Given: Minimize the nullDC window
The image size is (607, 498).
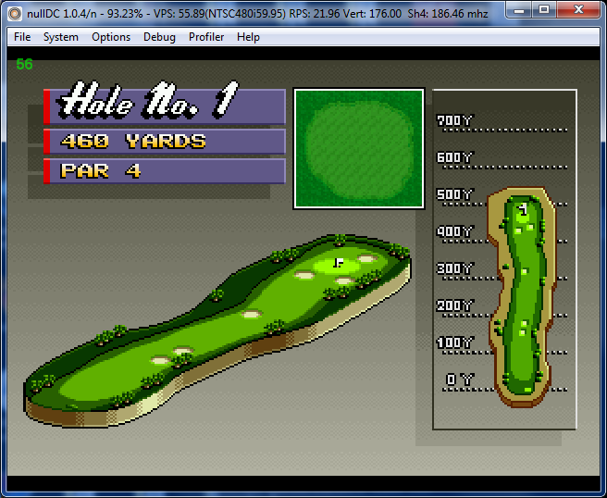Looking at the screenshot, I should click(519, 10).
